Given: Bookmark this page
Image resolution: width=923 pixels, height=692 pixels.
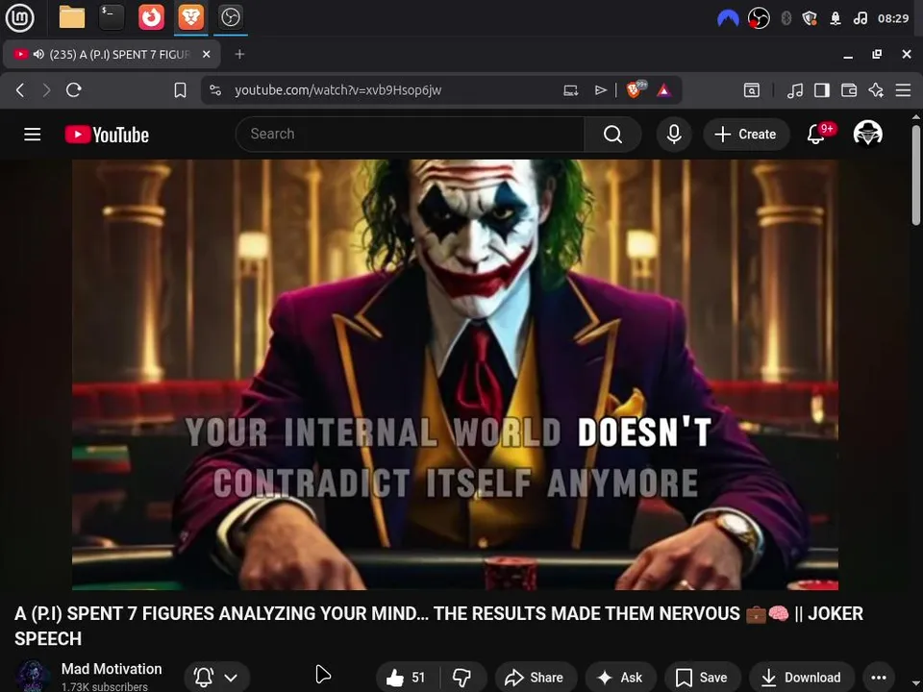Looking at the screenshot, I should click(x=180, y=90).
